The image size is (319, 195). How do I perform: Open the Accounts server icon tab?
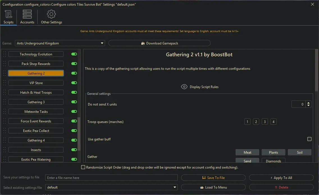pyautogui.click(x=27, y=14)
